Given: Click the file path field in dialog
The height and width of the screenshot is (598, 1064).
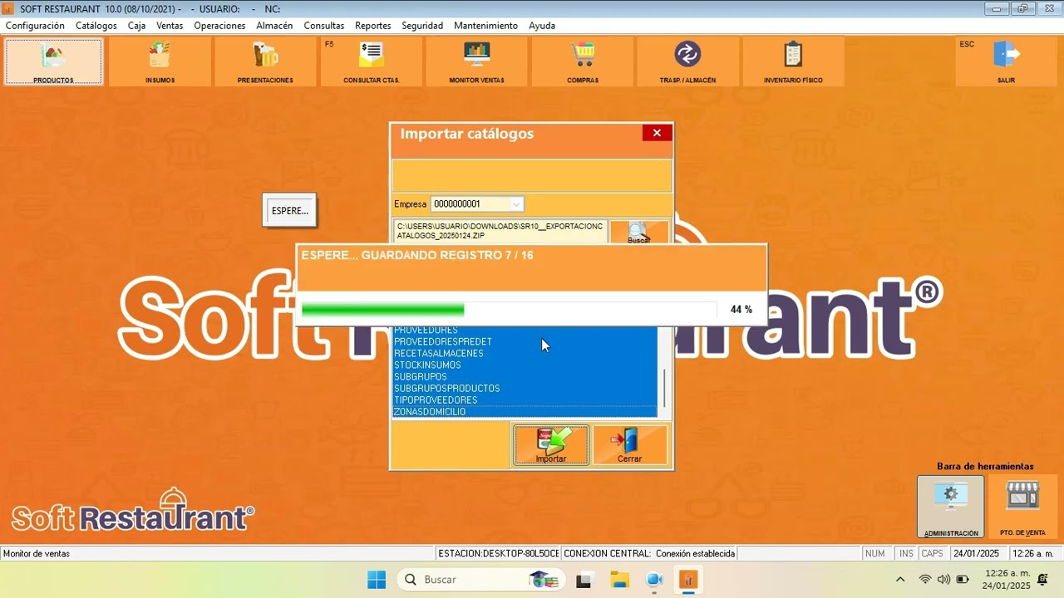Looking at the screenshot, I should coord(500,231).
